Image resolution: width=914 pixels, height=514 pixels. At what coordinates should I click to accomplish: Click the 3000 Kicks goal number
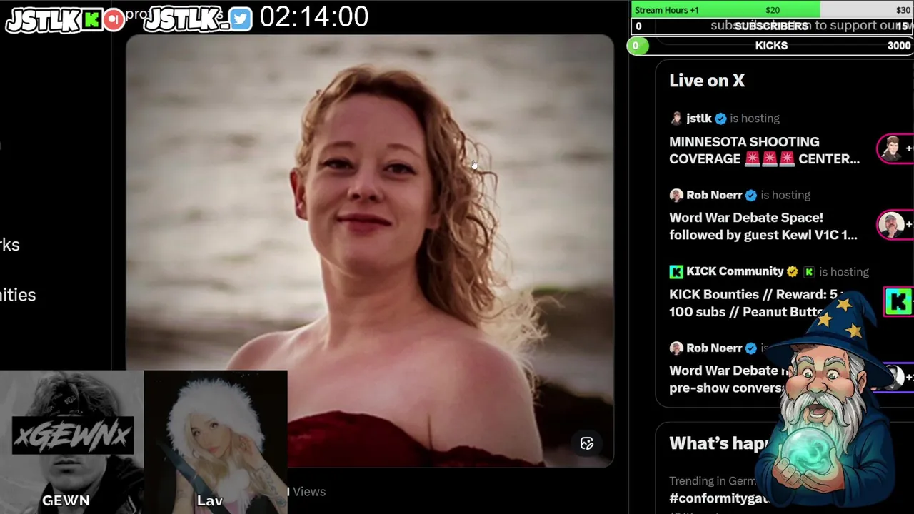point(899,46)
